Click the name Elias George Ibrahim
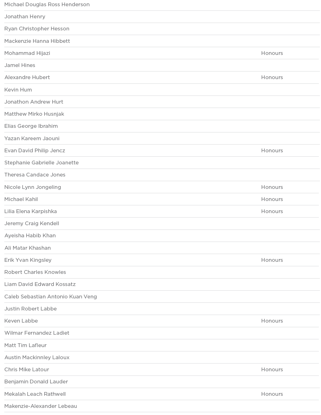The width and height of the screenshot is (321, 415). point(31,126)
